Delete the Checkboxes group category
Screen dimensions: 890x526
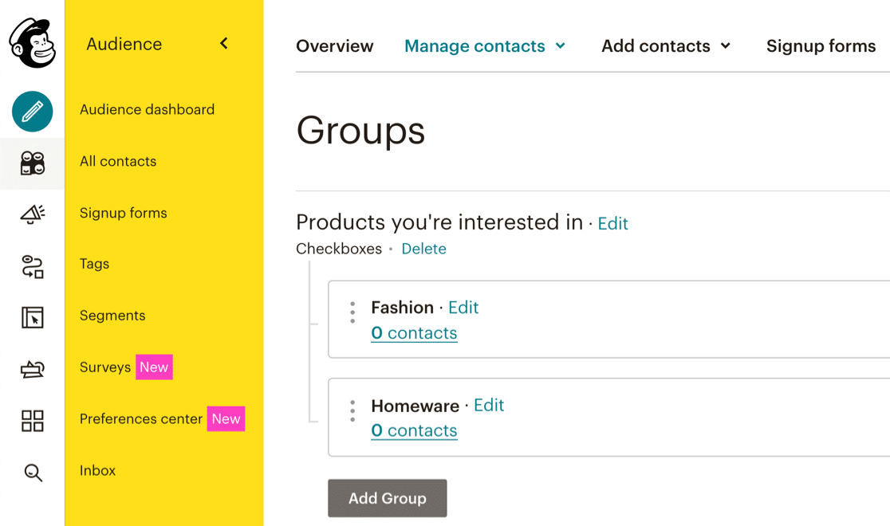pos(424,249)
